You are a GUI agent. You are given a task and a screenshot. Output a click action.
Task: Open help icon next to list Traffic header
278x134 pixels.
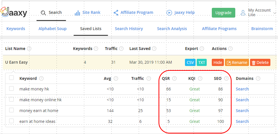[x=121, y=49]
